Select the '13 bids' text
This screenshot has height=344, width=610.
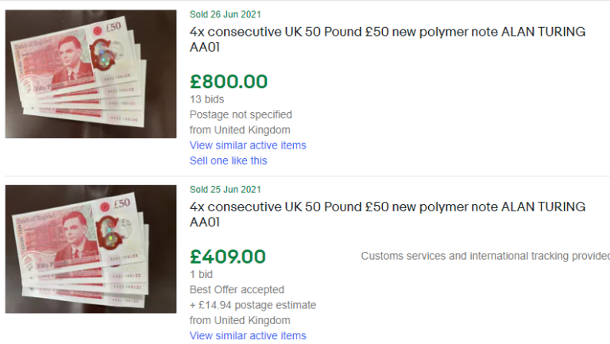click(x=207, y=99)
